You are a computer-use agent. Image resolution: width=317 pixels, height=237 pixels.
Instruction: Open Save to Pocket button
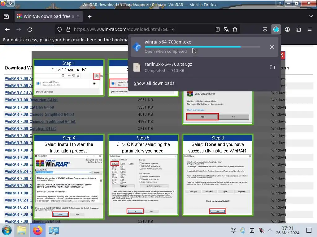coord(265,29)
